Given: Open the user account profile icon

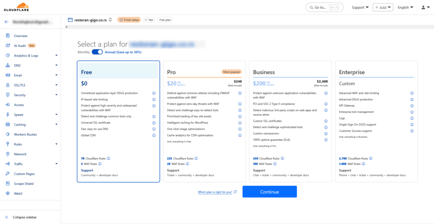Looking at the screenshot, I should coord(425,7).
